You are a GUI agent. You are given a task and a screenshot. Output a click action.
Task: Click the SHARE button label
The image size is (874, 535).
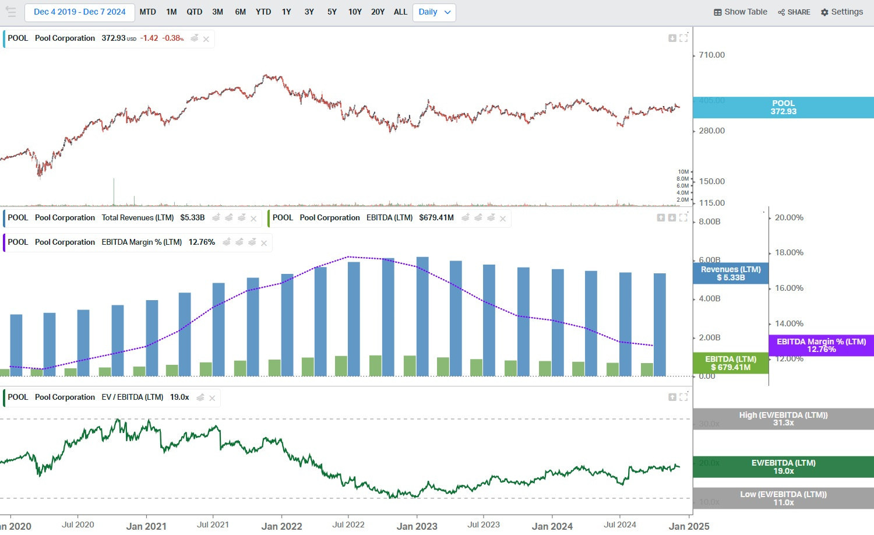click(x=799, y=12)
